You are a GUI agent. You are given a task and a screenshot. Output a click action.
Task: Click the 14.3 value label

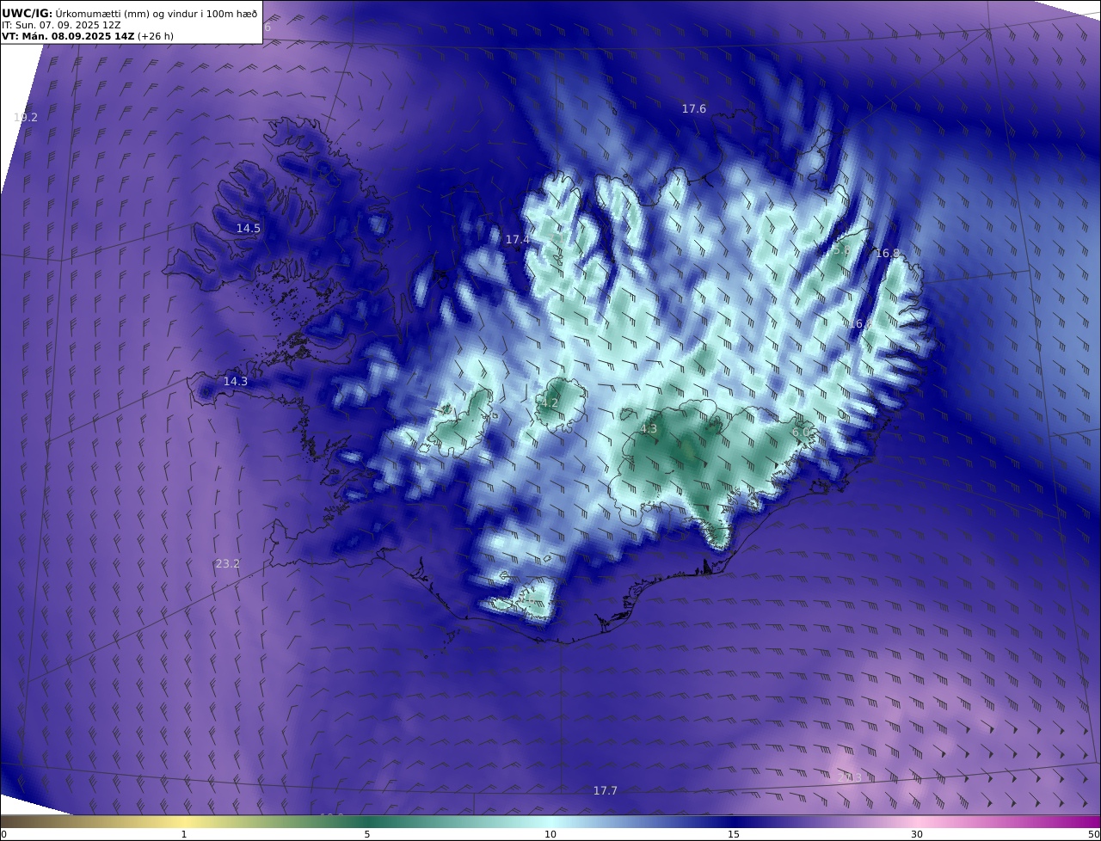[236, 381]
